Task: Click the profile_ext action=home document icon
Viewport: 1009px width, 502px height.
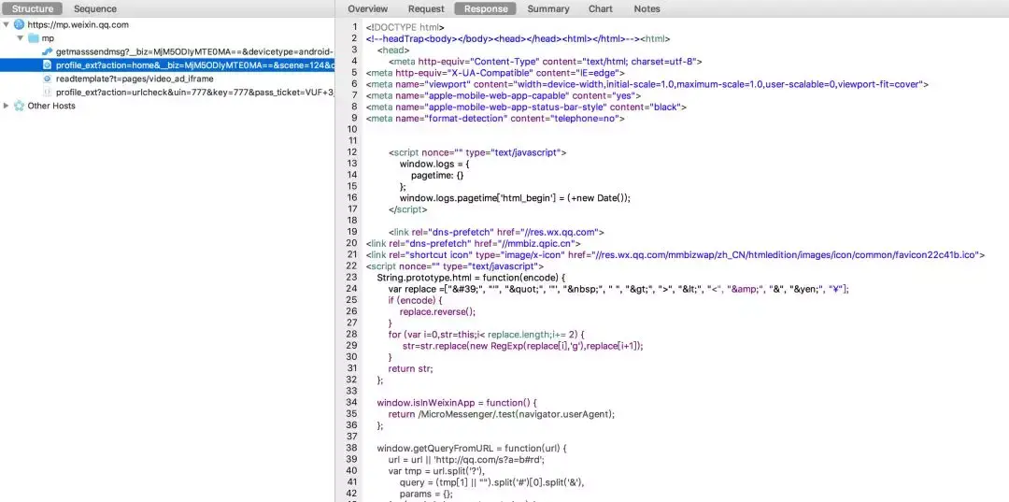Action: [x=47, y=65]
